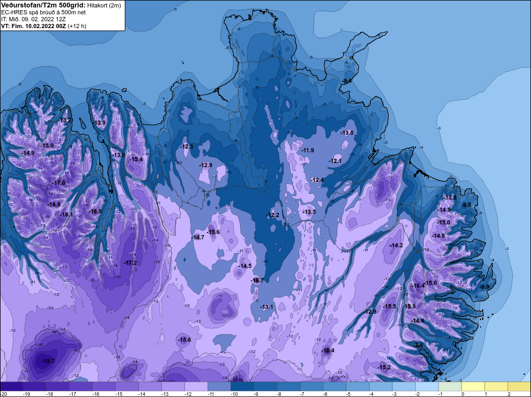
Task: Click the -14.2 temperature label
Action: [x=396, y=245]
